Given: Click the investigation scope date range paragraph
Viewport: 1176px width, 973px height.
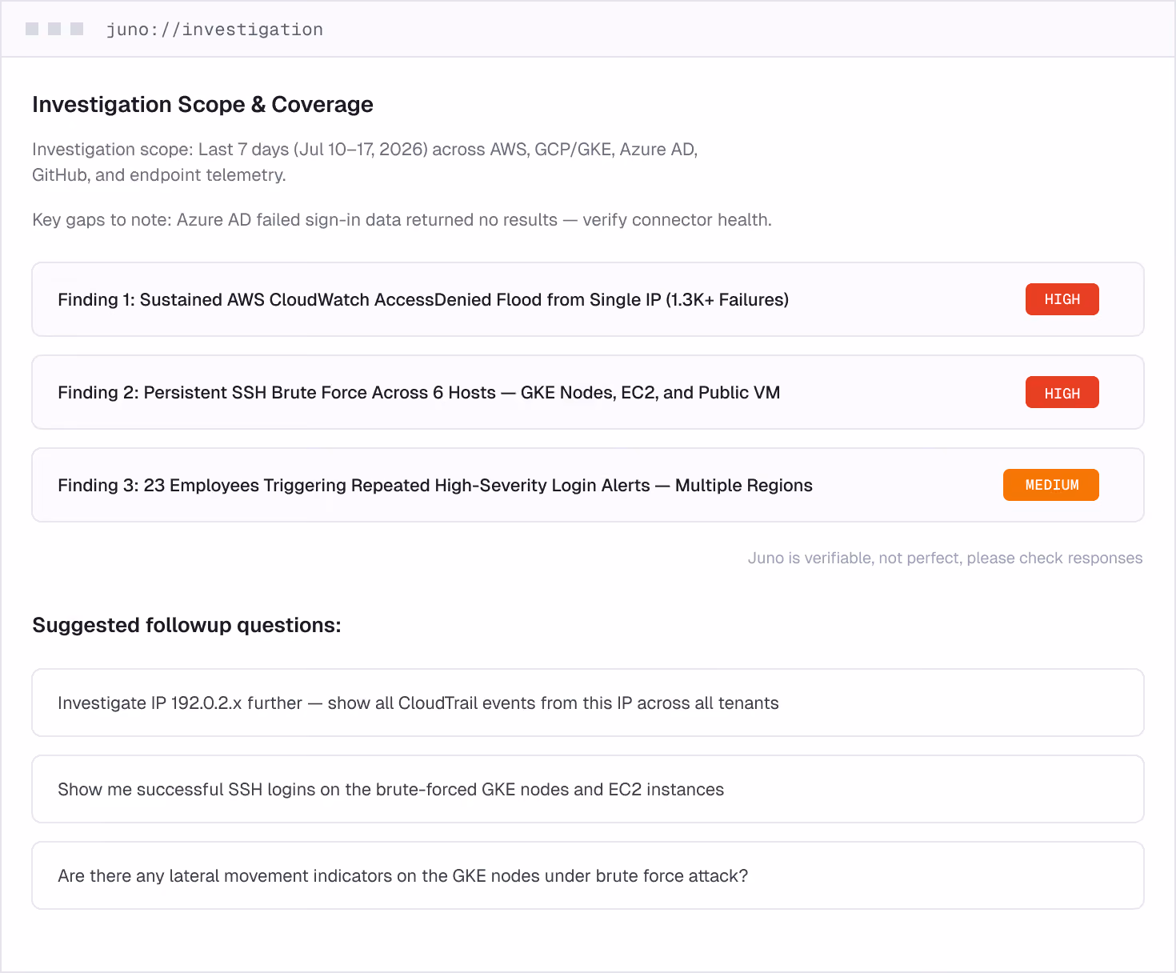Looking at the screenshot, I should (365, 162).
